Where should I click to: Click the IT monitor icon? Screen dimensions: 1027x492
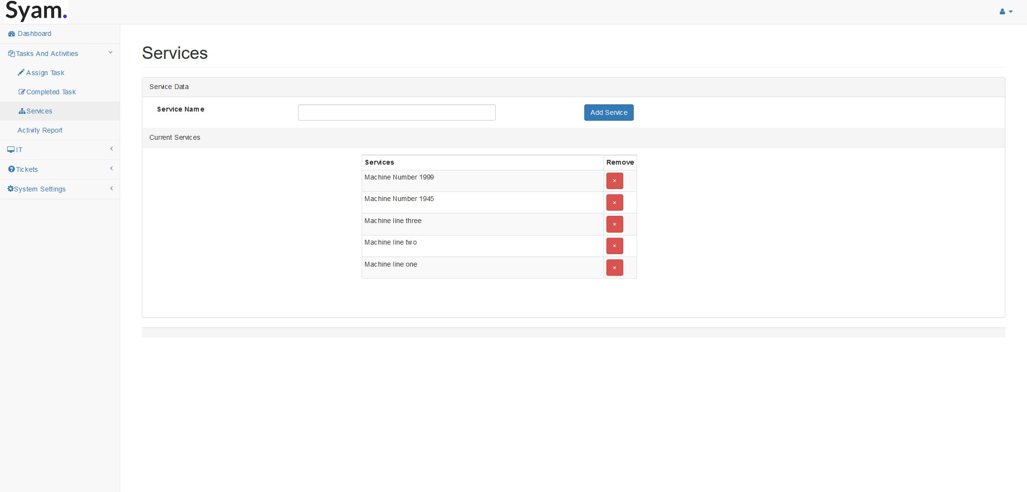[x=11, y=150]
